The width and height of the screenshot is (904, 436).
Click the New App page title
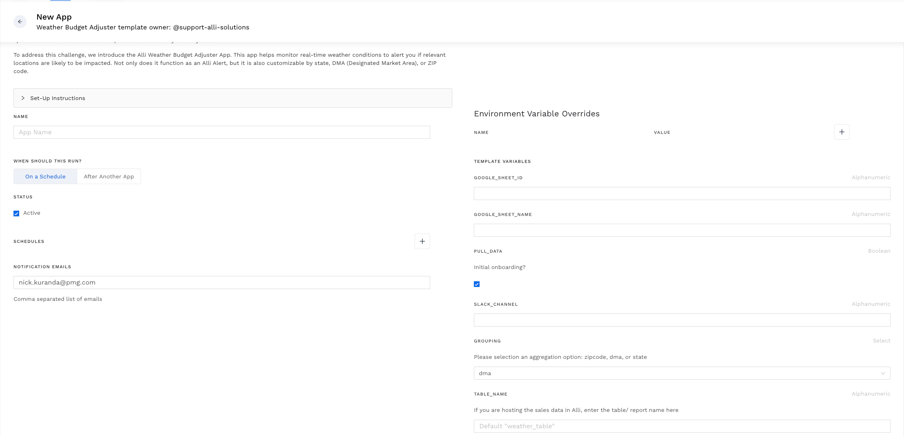pos(54,17)
